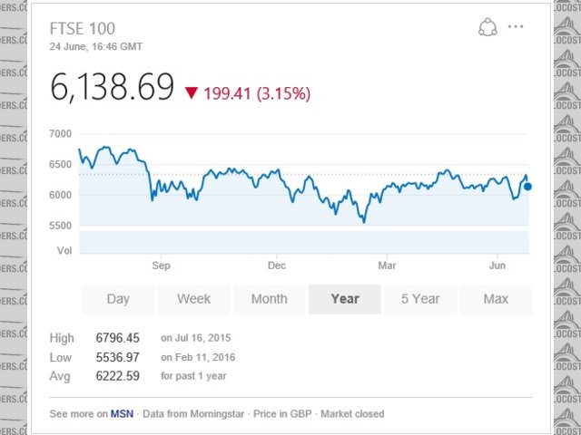Open the MSN link
Image resolution: width=581 pixels, height=435 pixels.
[122, 414]
